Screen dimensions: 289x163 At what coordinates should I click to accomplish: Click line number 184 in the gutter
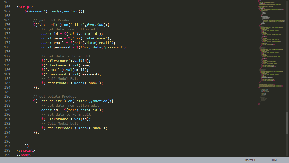pos(7,88)
